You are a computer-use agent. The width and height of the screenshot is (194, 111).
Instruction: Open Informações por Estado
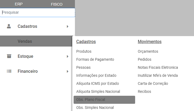point(96,75)
